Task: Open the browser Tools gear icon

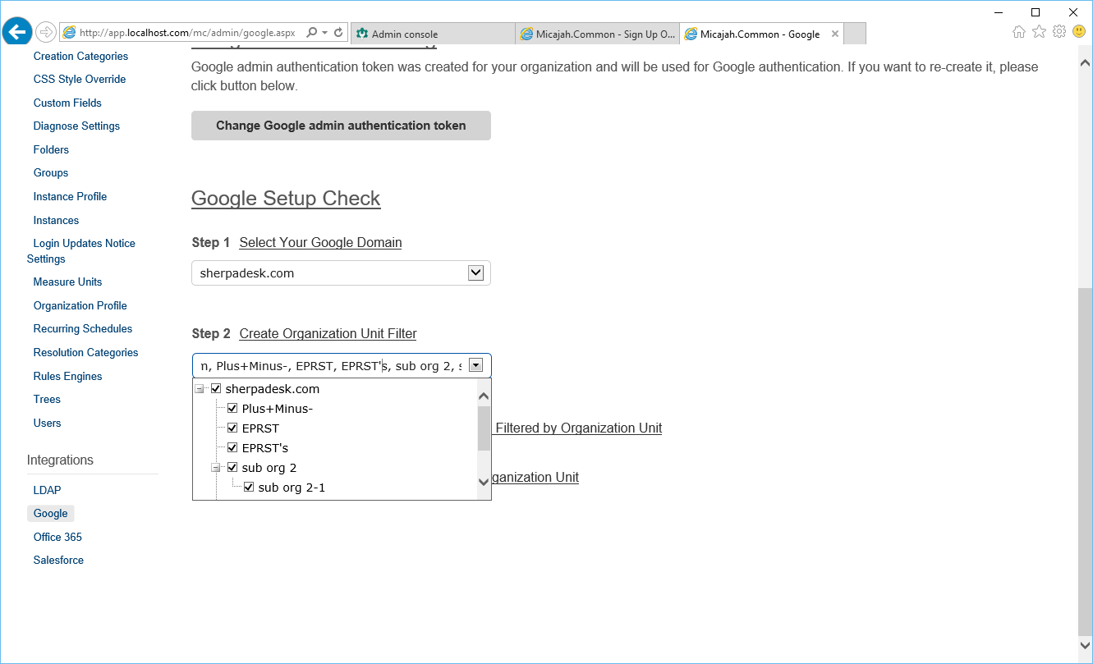Action: pyautogui.click(x=1059, y=32)
